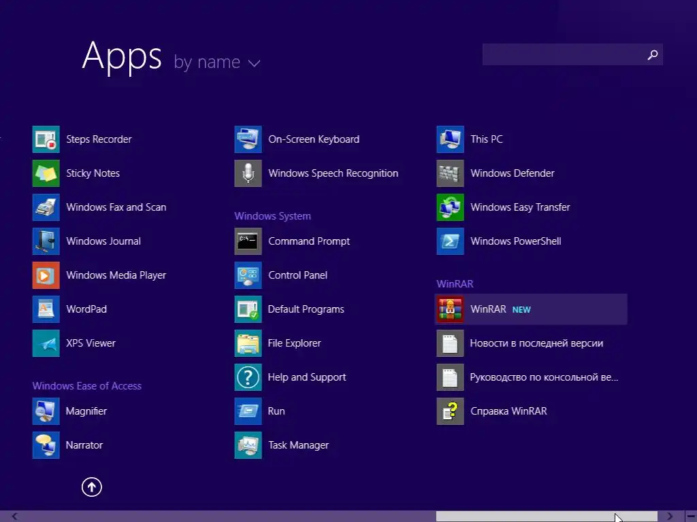Click the 'Sticky Notes' text label

pos(93,173)
